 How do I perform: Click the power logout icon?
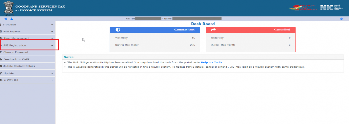pyautogui.click(x=342, y=19)
